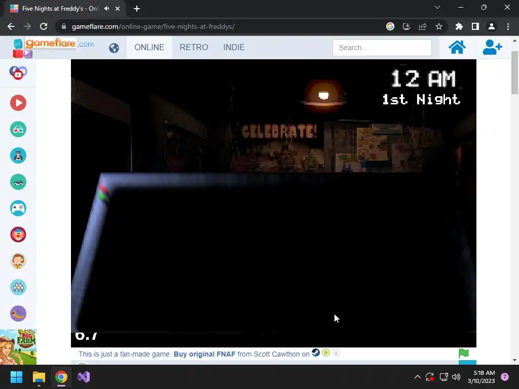The width and height of the screenshot is (519, 389).
Task: Open the RETRO games tab
Action: point(194,47)
